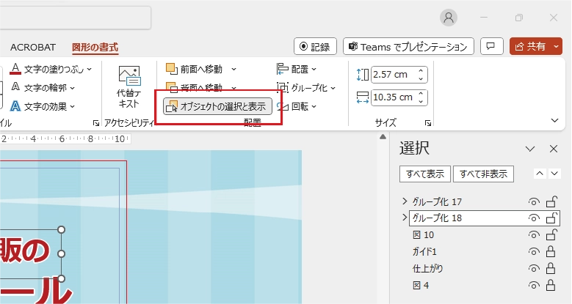572x304 pixels.
Task: Increase shape width with up stepper
Action: coord(421,94)
